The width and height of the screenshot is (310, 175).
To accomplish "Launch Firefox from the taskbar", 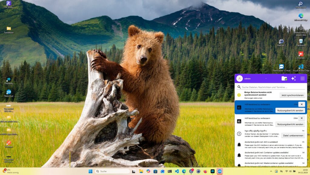I will [205, 171].
